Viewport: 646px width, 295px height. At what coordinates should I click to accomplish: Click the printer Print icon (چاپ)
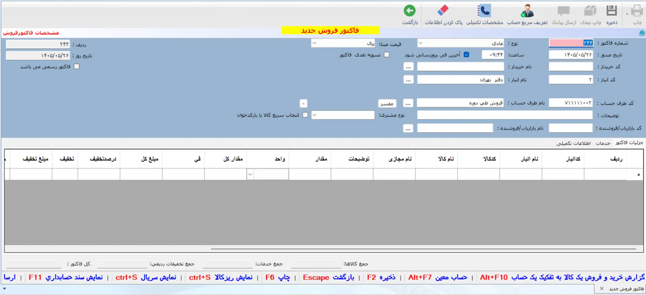pos(637,11)
